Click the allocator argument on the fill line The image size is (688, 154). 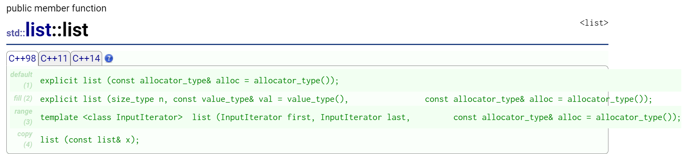[538, 99]
